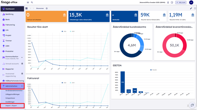
Task: Open Bank in the sidebar
Action: [x=12, y=20]
